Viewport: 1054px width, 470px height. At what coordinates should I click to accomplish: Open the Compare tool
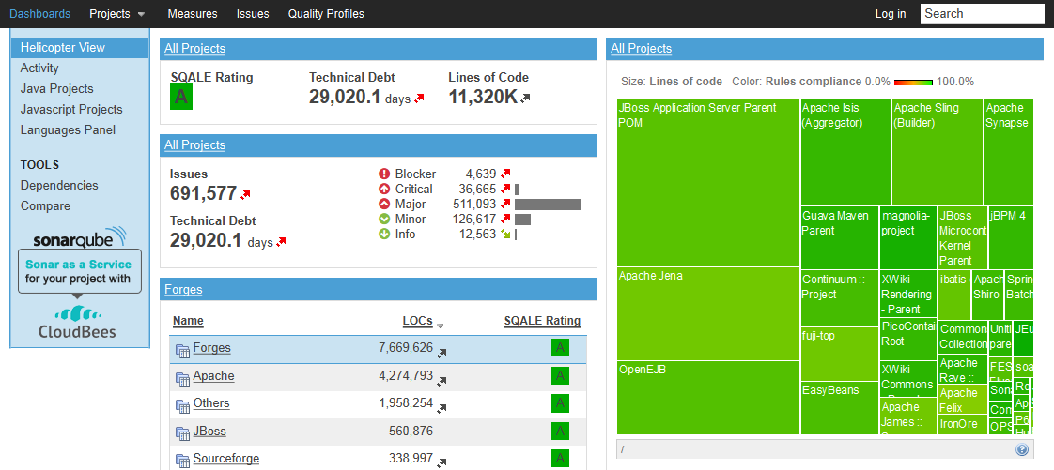(45, 206)
